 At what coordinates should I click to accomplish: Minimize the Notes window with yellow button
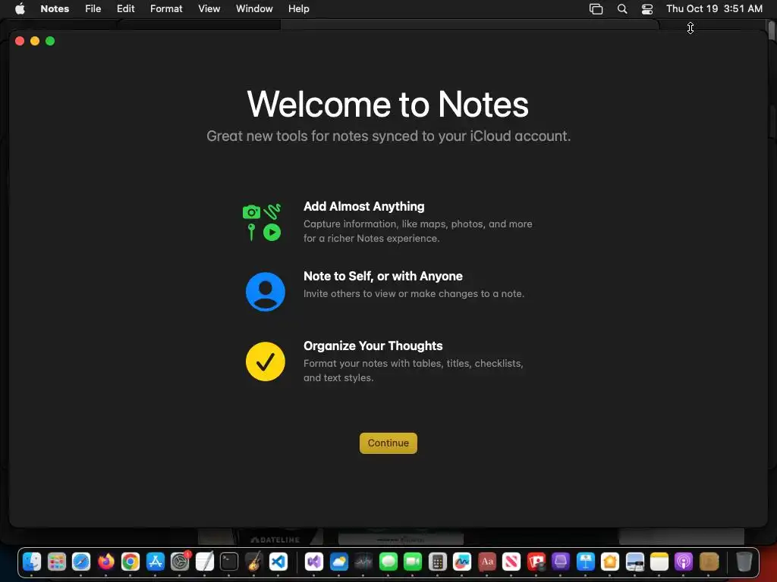(x=35, y=41)
